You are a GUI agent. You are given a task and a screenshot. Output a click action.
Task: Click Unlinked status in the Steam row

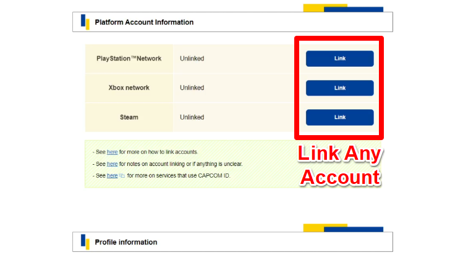192,117
